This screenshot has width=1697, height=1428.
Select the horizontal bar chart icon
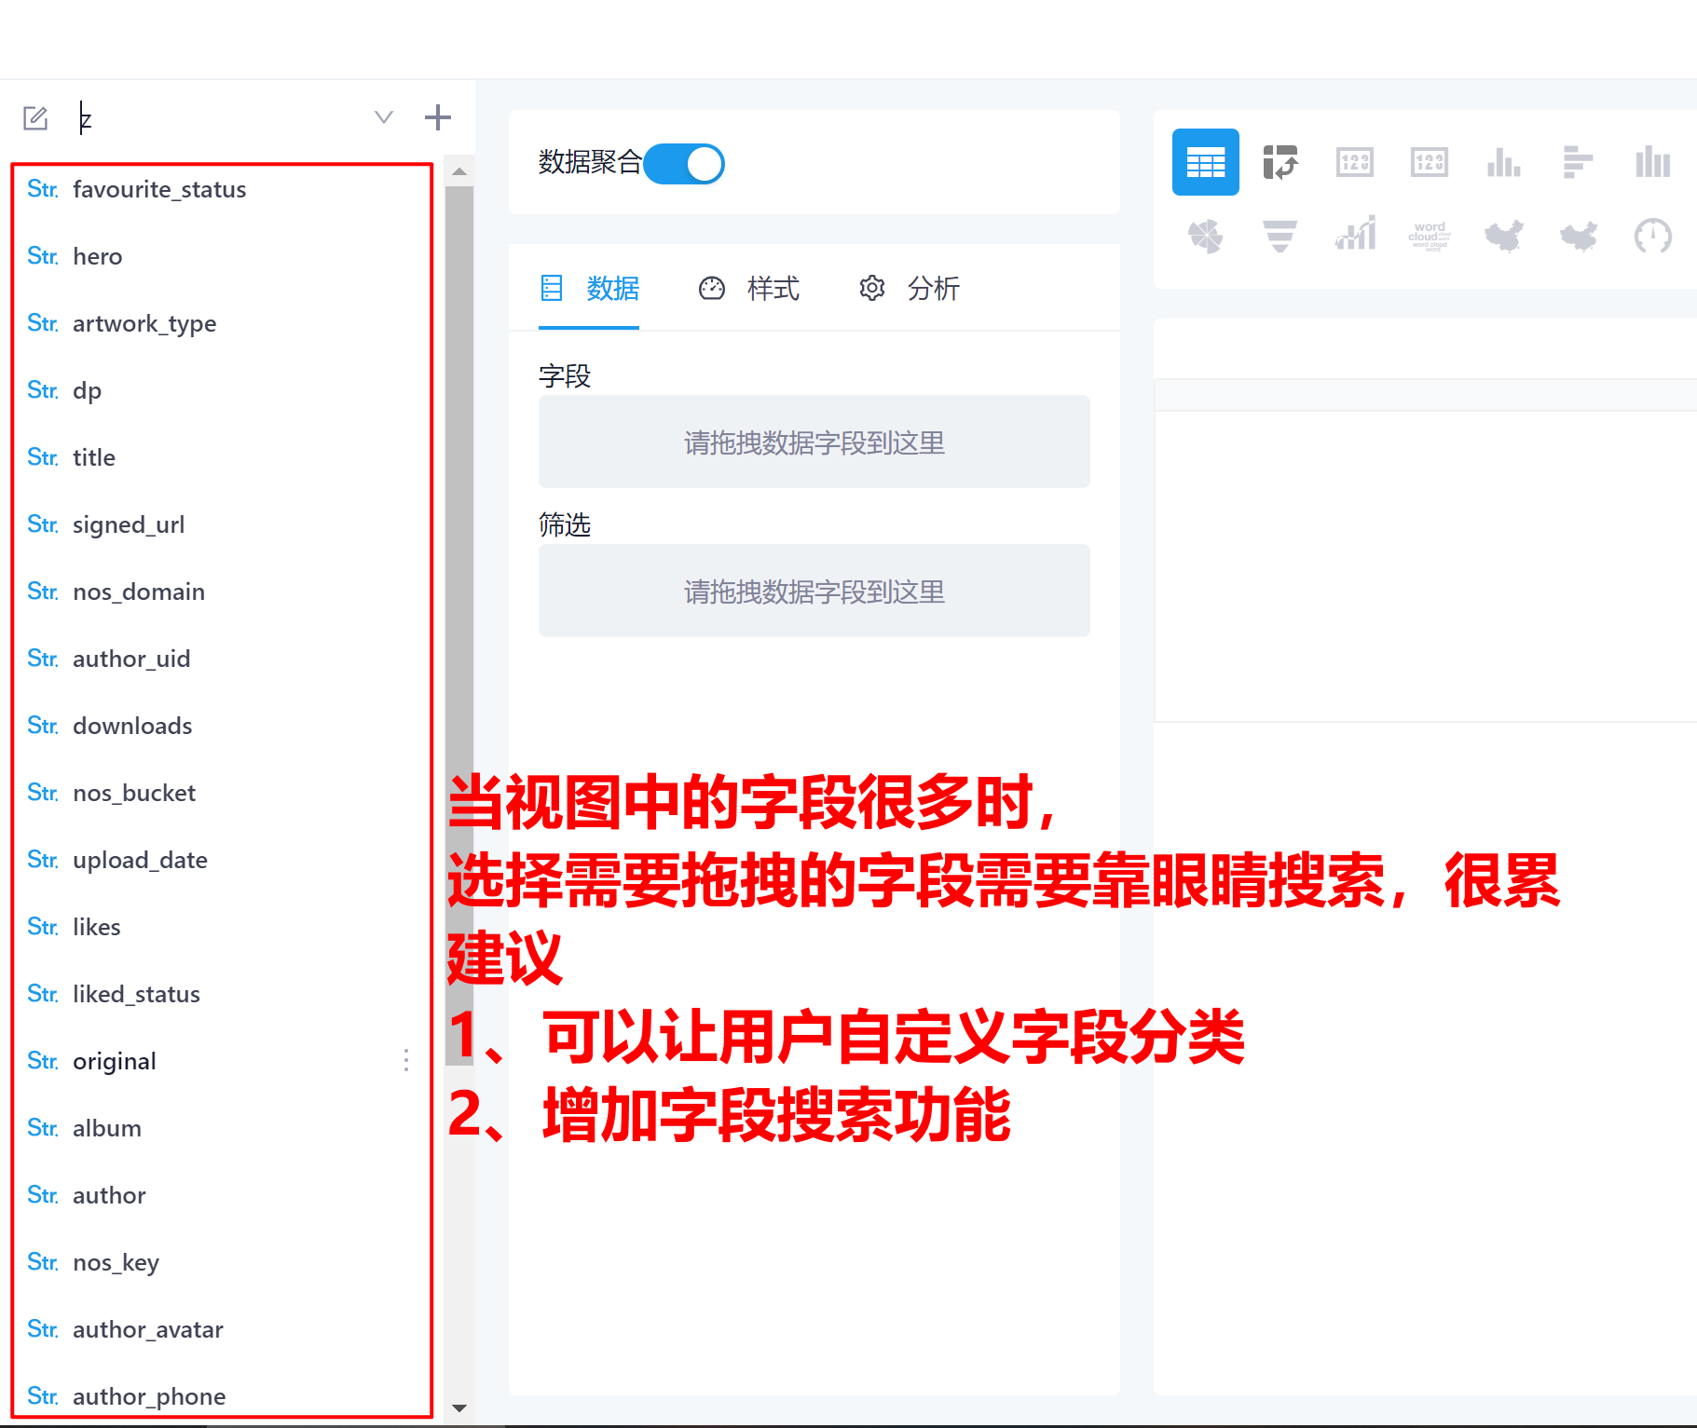[1578, 162]
